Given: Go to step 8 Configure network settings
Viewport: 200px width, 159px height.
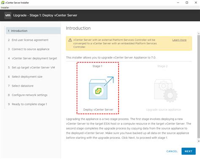Looking at the screenshot, I should [x=28, y=95].
